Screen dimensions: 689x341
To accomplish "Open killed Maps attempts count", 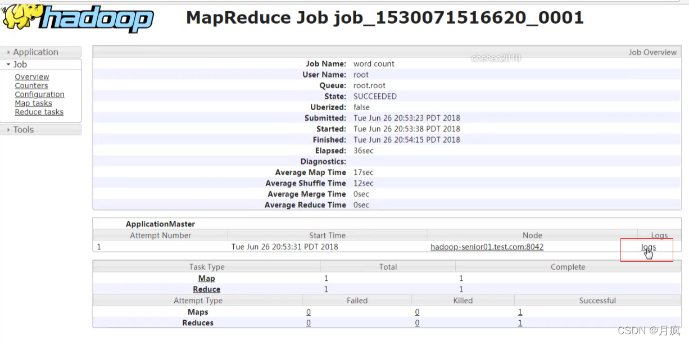I will click(417, 312).
